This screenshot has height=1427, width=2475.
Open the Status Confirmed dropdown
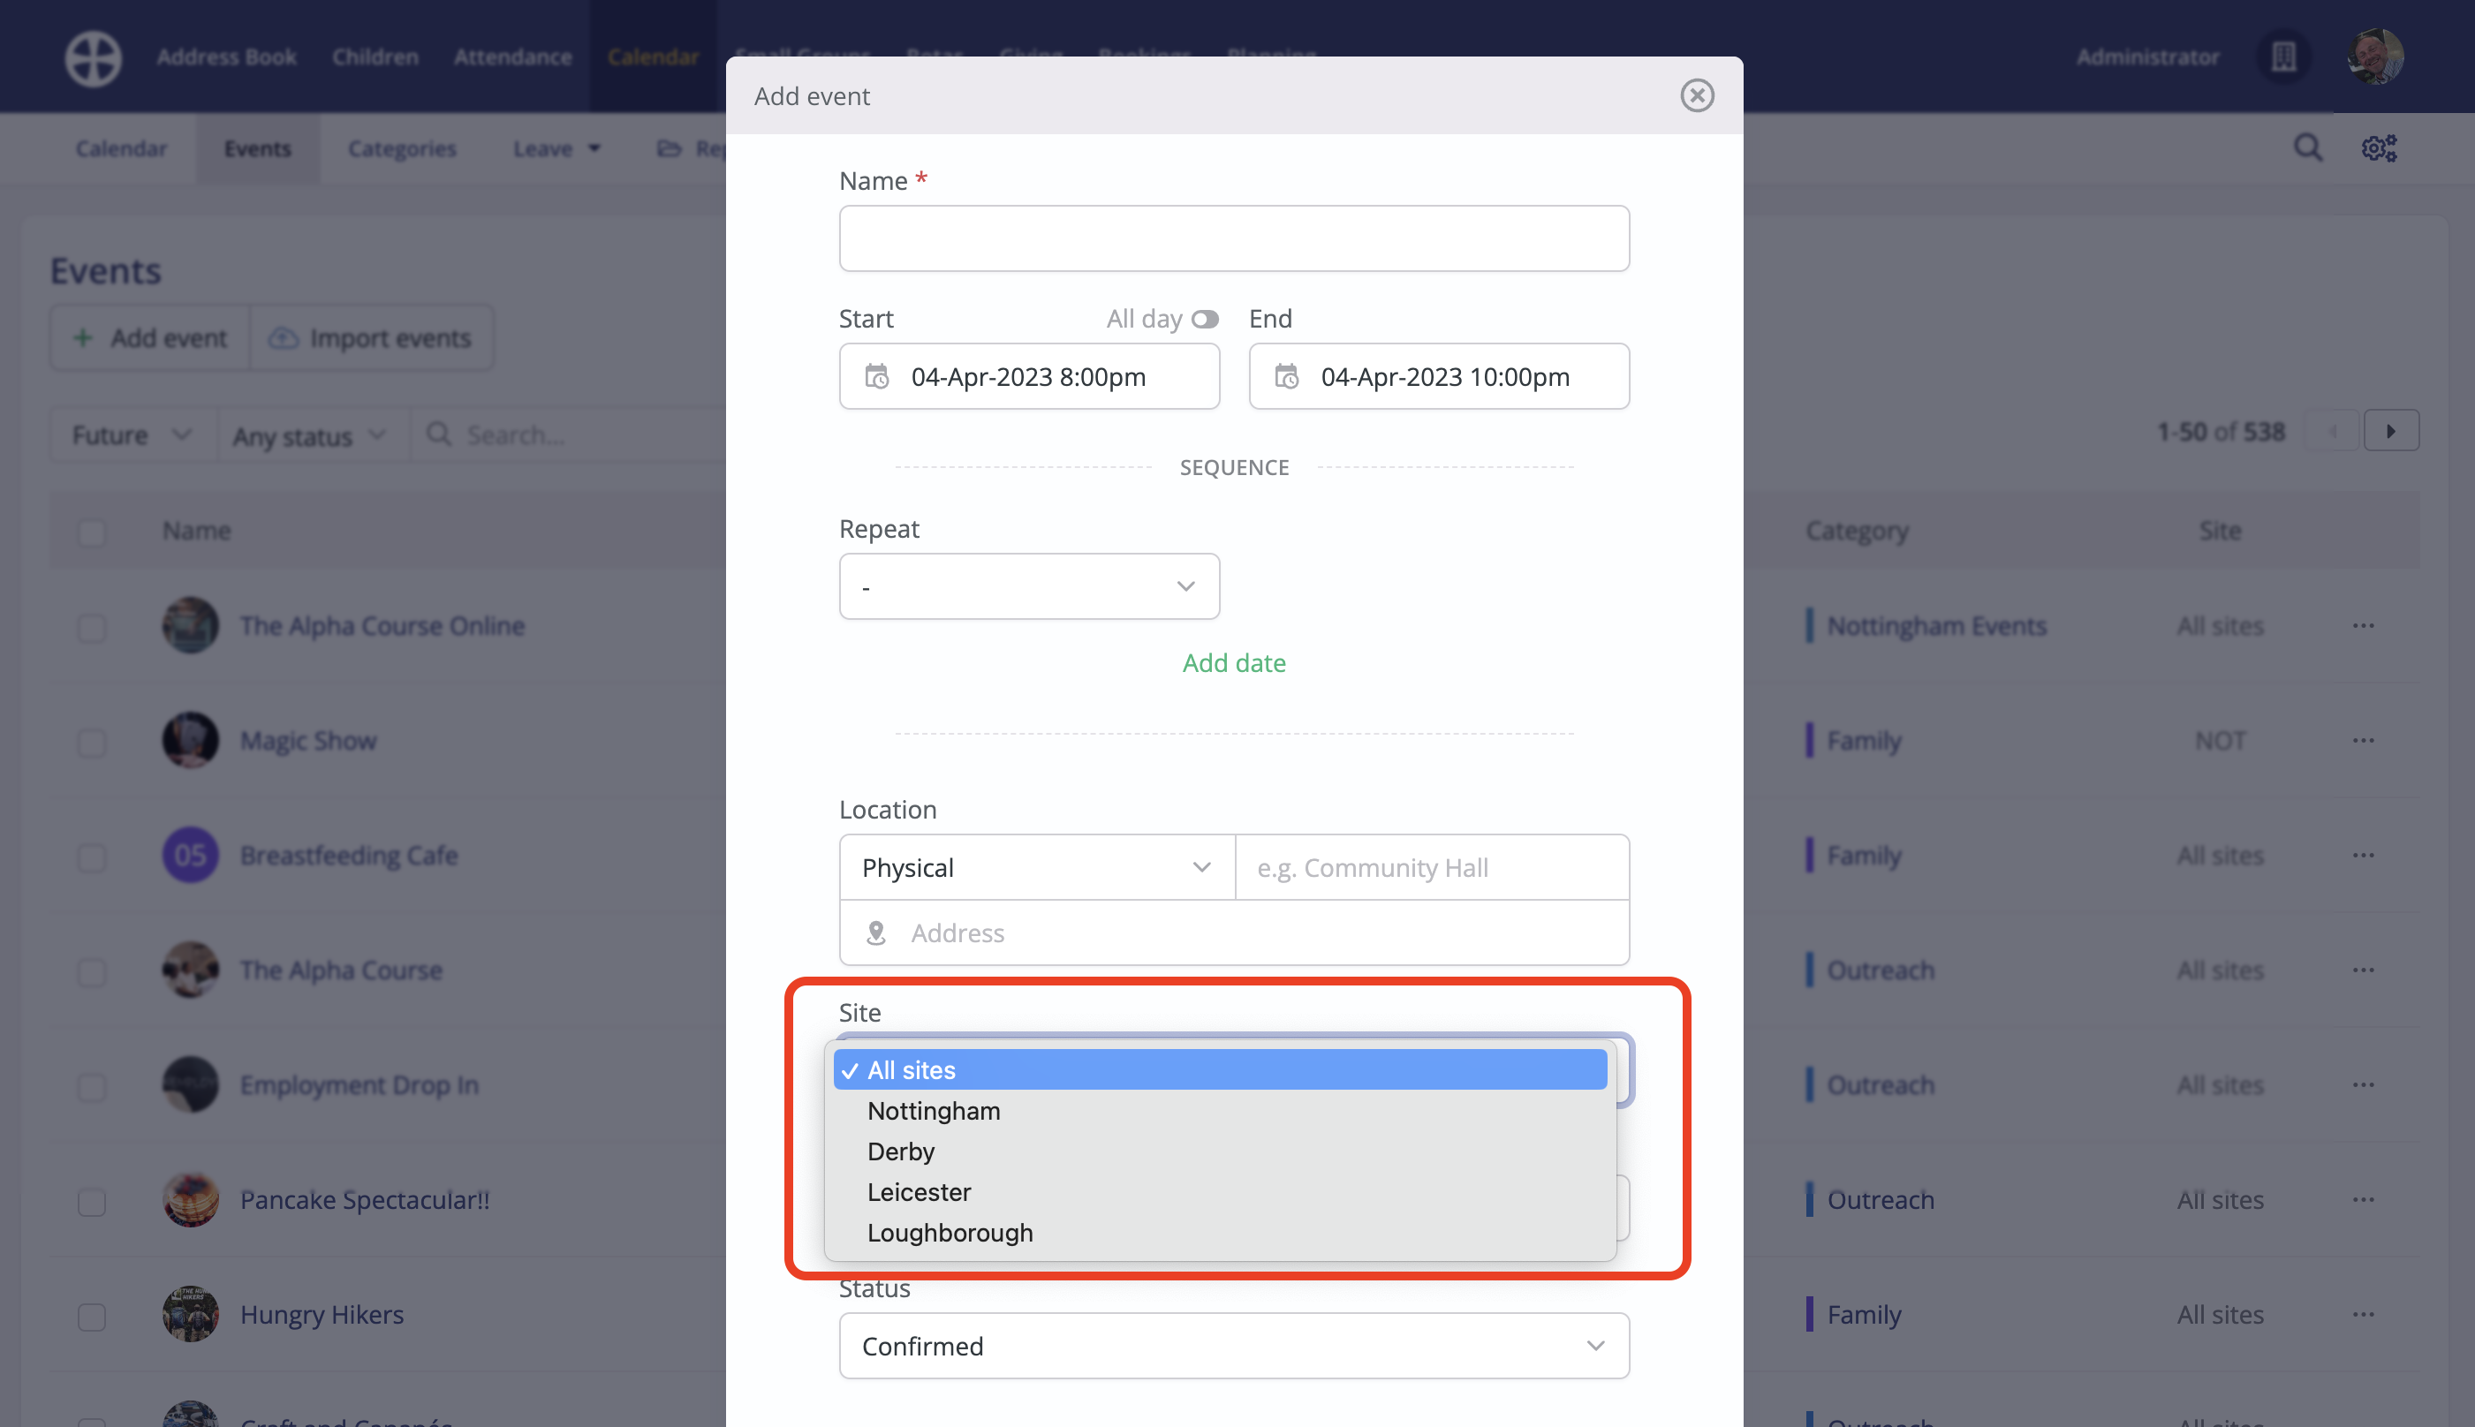1233,1346
